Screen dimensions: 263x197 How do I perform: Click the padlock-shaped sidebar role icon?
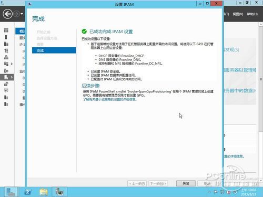coord(6,84)
